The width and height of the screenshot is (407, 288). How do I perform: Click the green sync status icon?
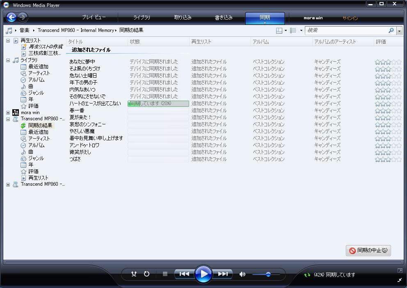pos(307,275)
